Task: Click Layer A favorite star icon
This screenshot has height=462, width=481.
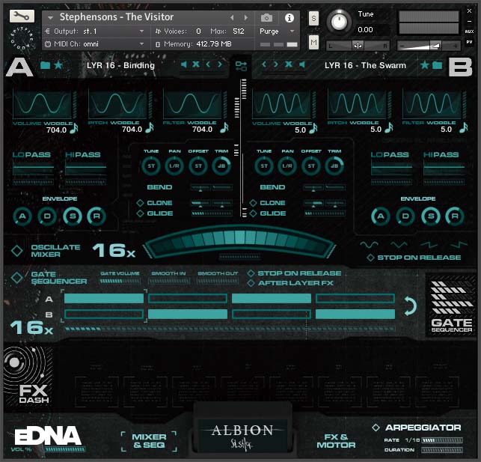Action: pyautogui.click(x=58, y=65)
